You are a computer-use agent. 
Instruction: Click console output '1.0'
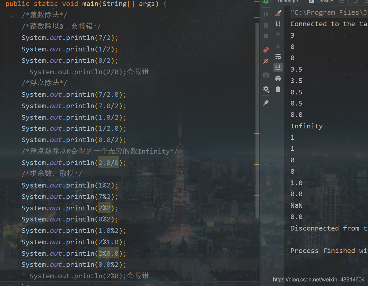point(297,183)
